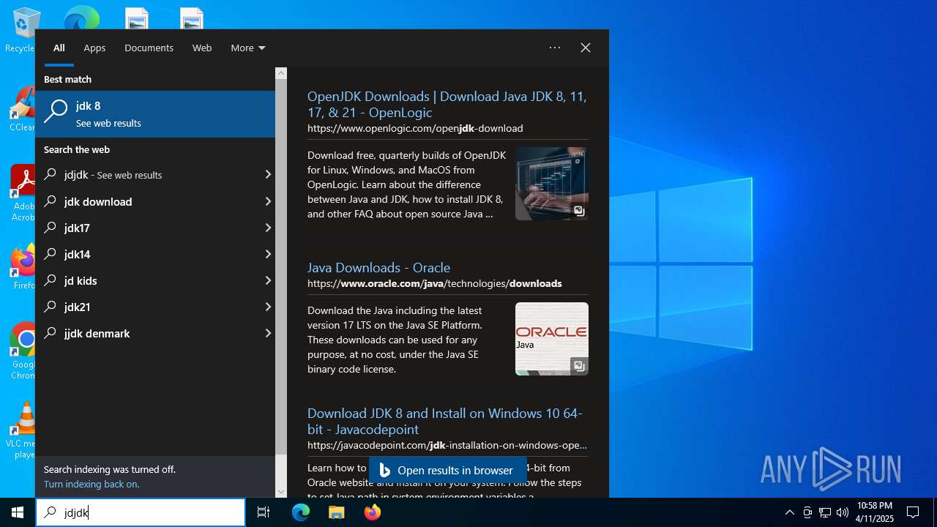Click 'Turn indexing back on' link
Screen dimensions: 937x527
tap(92, 484)
